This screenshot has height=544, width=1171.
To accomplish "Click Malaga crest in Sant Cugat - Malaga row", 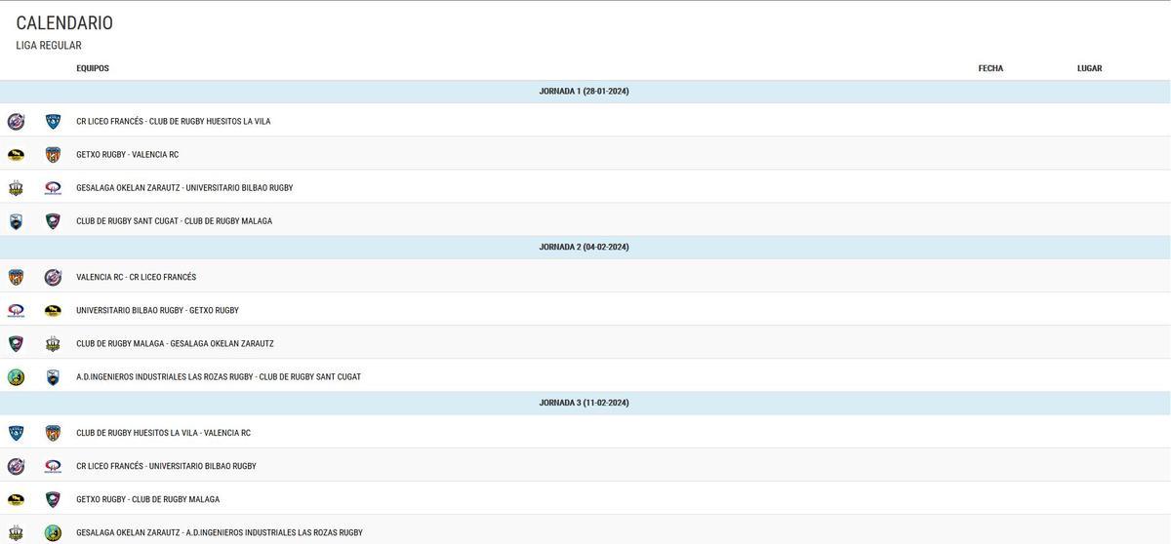I will click(53, 221).
